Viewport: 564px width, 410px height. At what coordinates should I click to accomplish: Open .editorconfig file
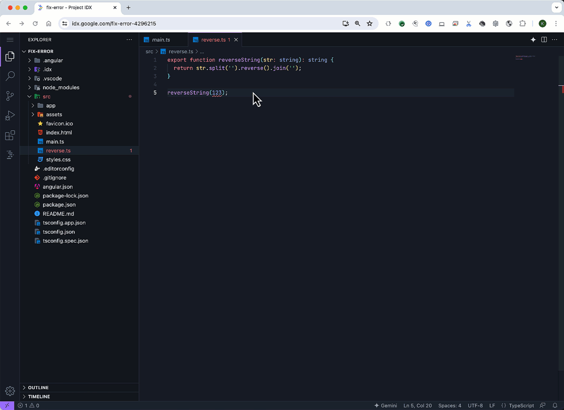click(x=58, y=169)
